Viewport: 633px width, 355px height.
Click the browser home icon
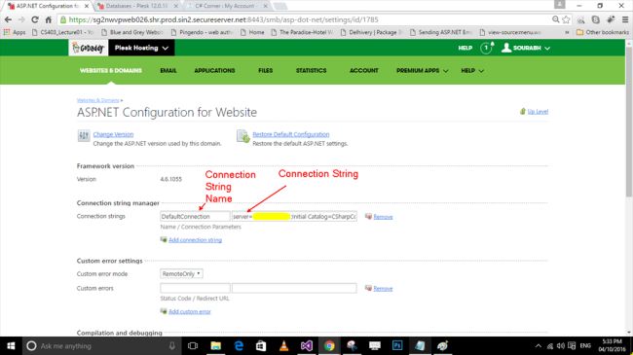(48, 19)
